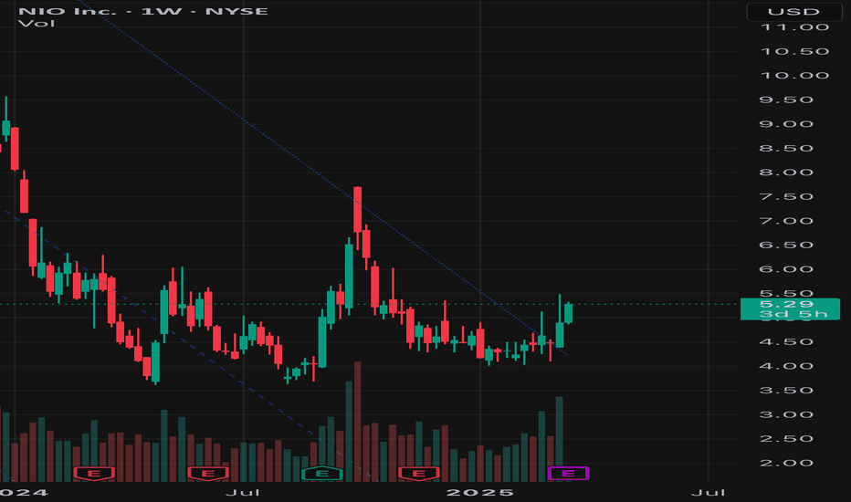Click the 4.00 price axis label
851x502 pixels.
coord(786,366)
